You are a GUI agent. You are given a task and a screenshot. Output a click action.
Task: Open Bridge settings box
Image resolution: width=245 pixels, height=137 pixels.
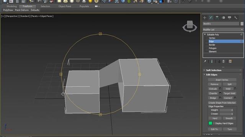coord(220,98)
